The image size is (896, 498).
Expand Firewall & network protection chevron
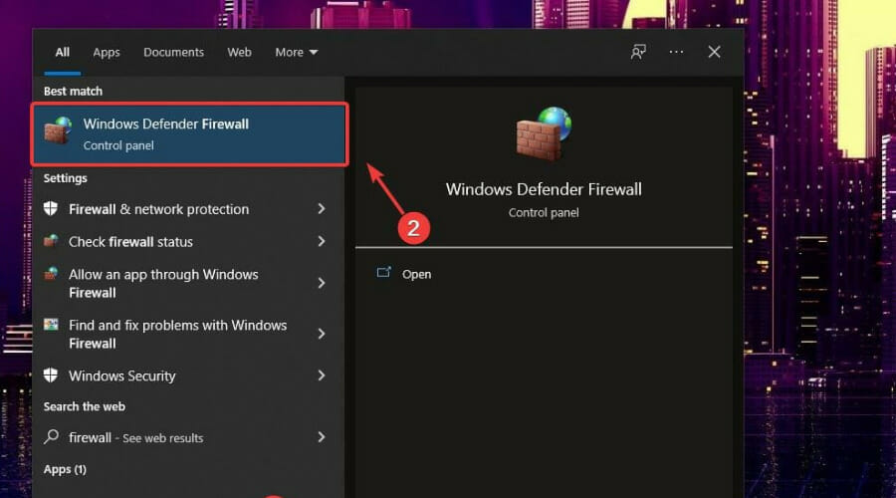[x=322, y=209]
